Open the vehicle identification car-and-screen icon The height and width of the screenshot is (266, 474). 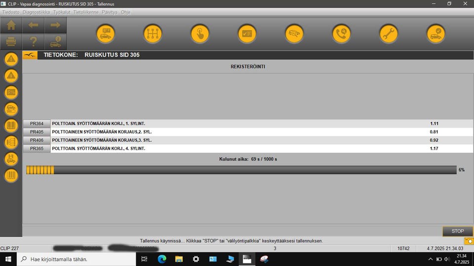click(106, 33)
